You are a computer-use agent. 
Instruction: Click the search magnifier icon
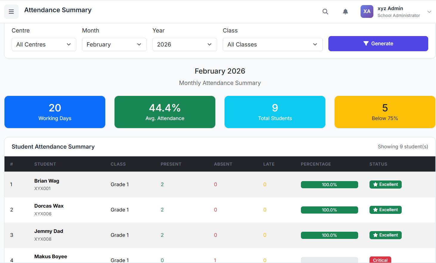click(325, 12)
